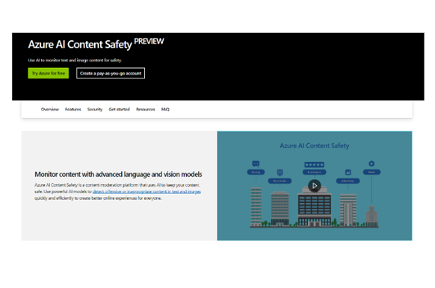Image resolution: width=435 pixels, height=288 pixels.
Task: Select the Advertising label pill
Action: click(348, 181)
